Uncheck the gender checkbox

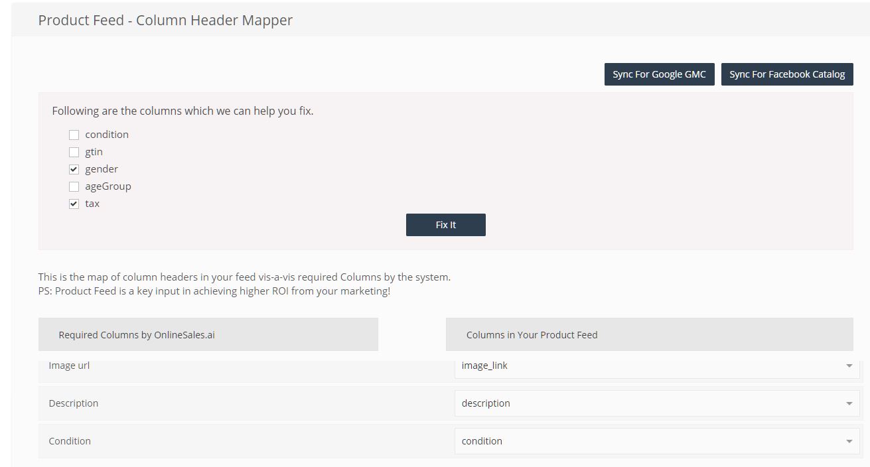74,169
